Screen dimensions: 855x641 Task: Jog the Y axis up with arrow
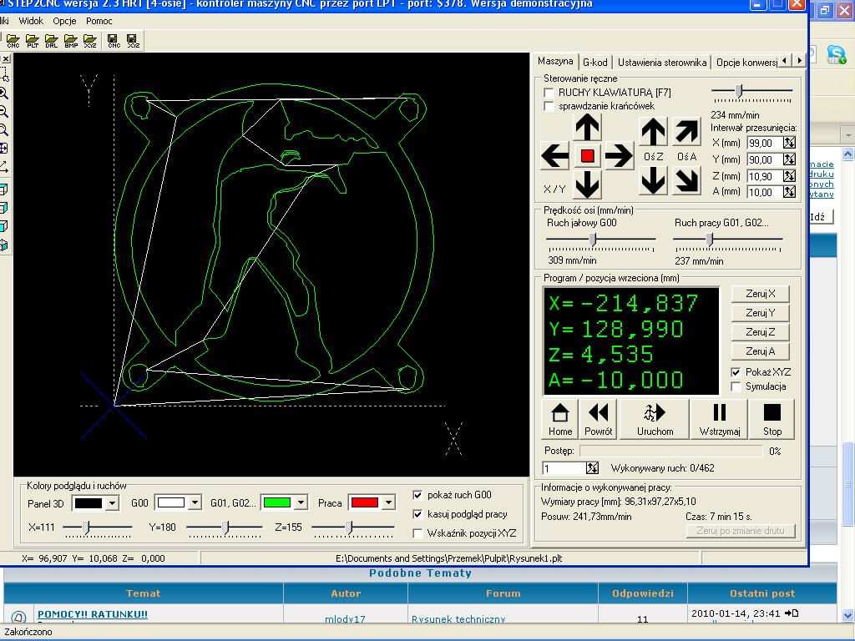[587, 128]
